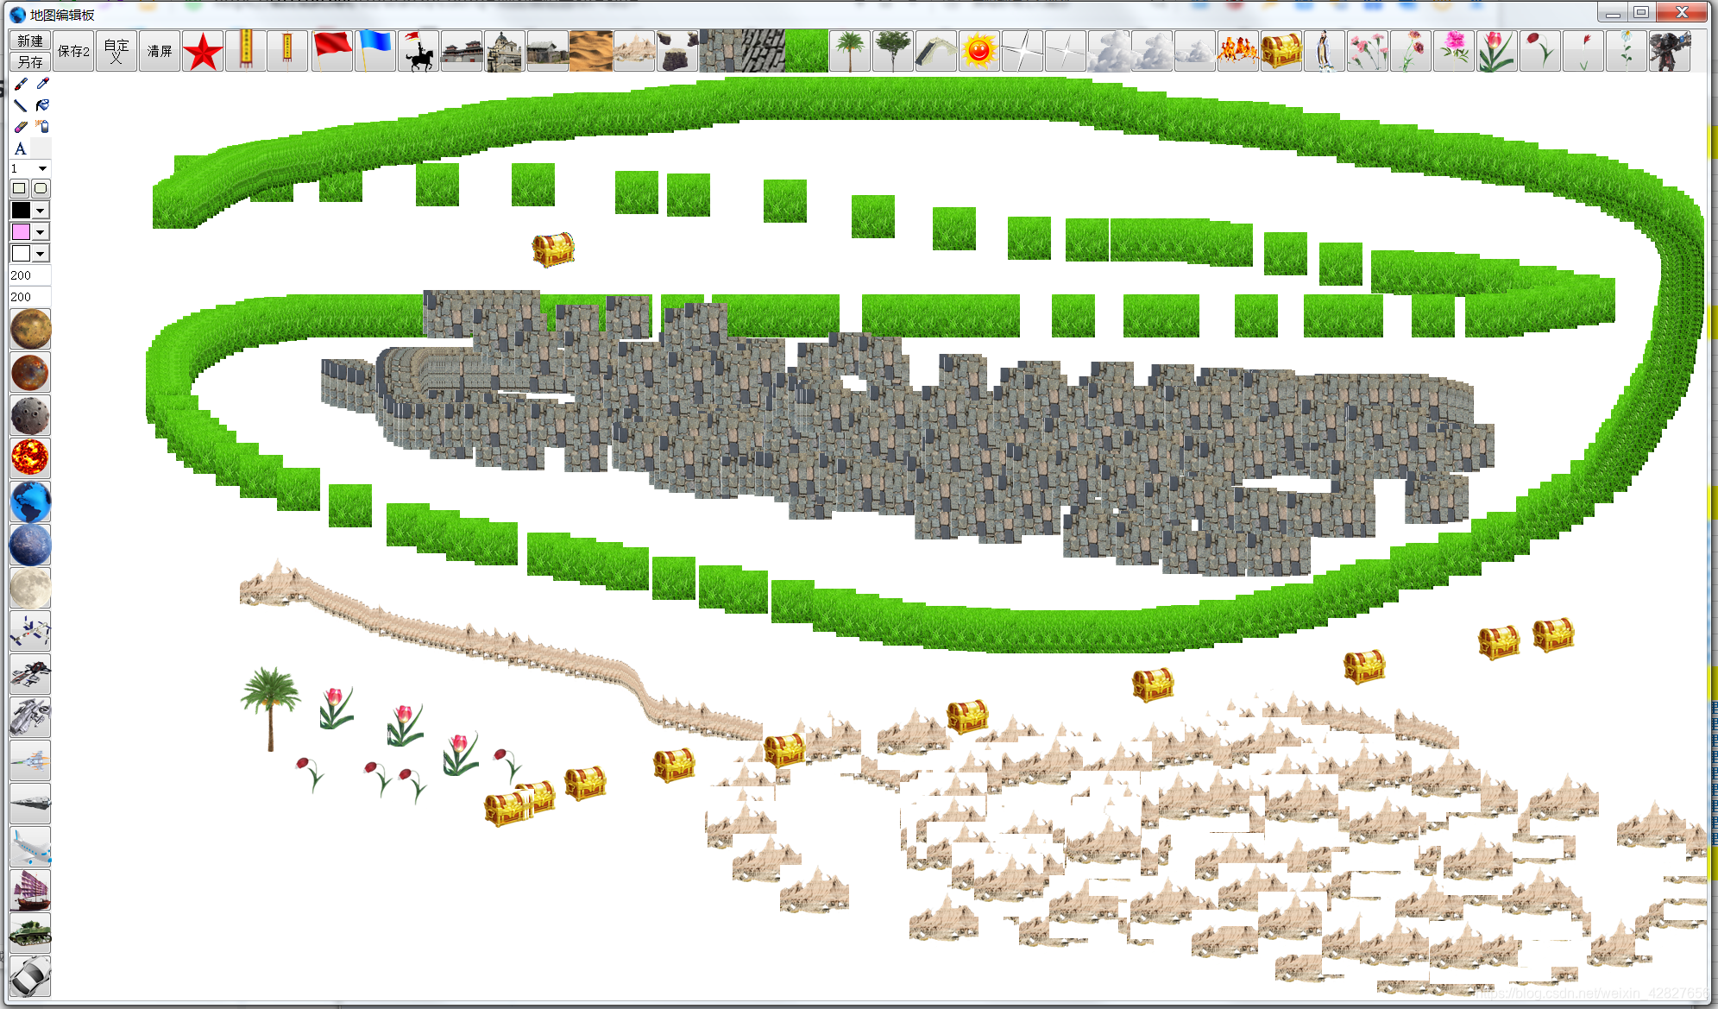Select the line drawing tool

[x=21, y=105]
